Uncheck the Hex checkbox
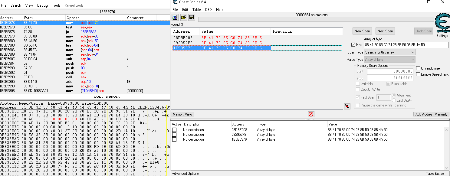450x176 pixels. tap(353, 45)
